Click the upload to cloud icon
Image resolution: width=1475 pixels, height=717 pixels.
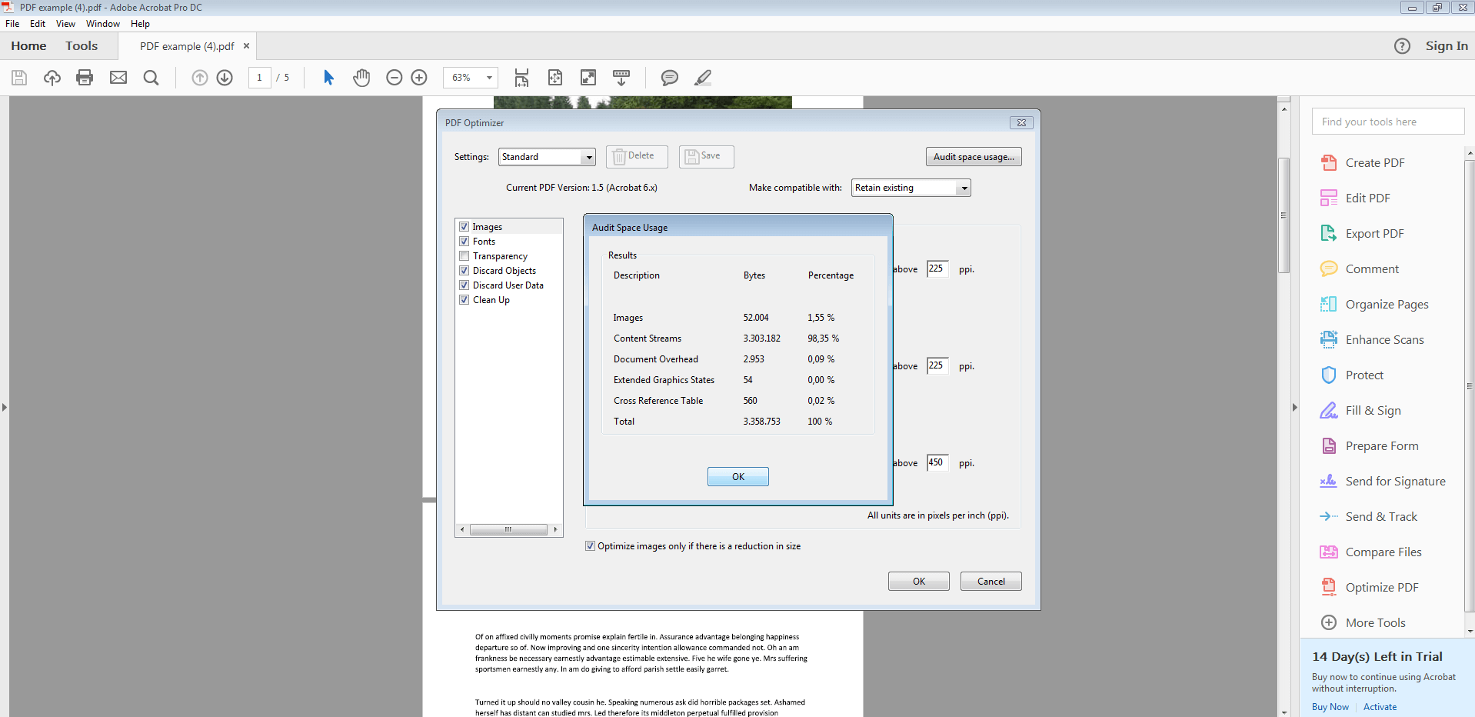[x=52, y=78]
